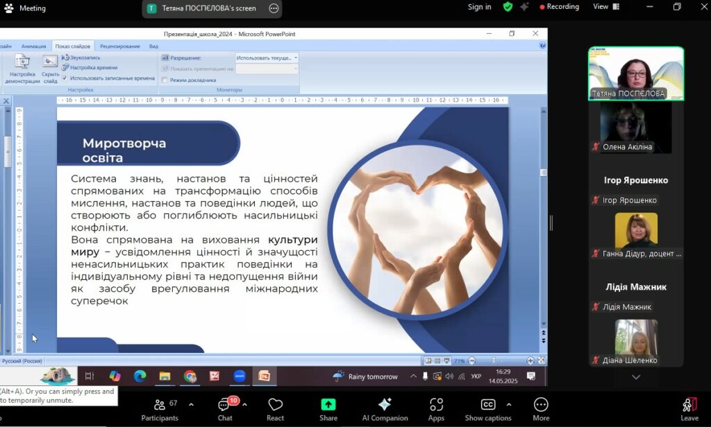711x427 pixels.
Task: Open the Zoom Apps button
Action: (436, 410)
